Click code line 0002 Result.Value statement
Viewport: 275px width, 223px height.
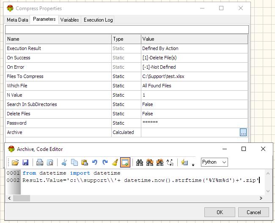point(141,180)
